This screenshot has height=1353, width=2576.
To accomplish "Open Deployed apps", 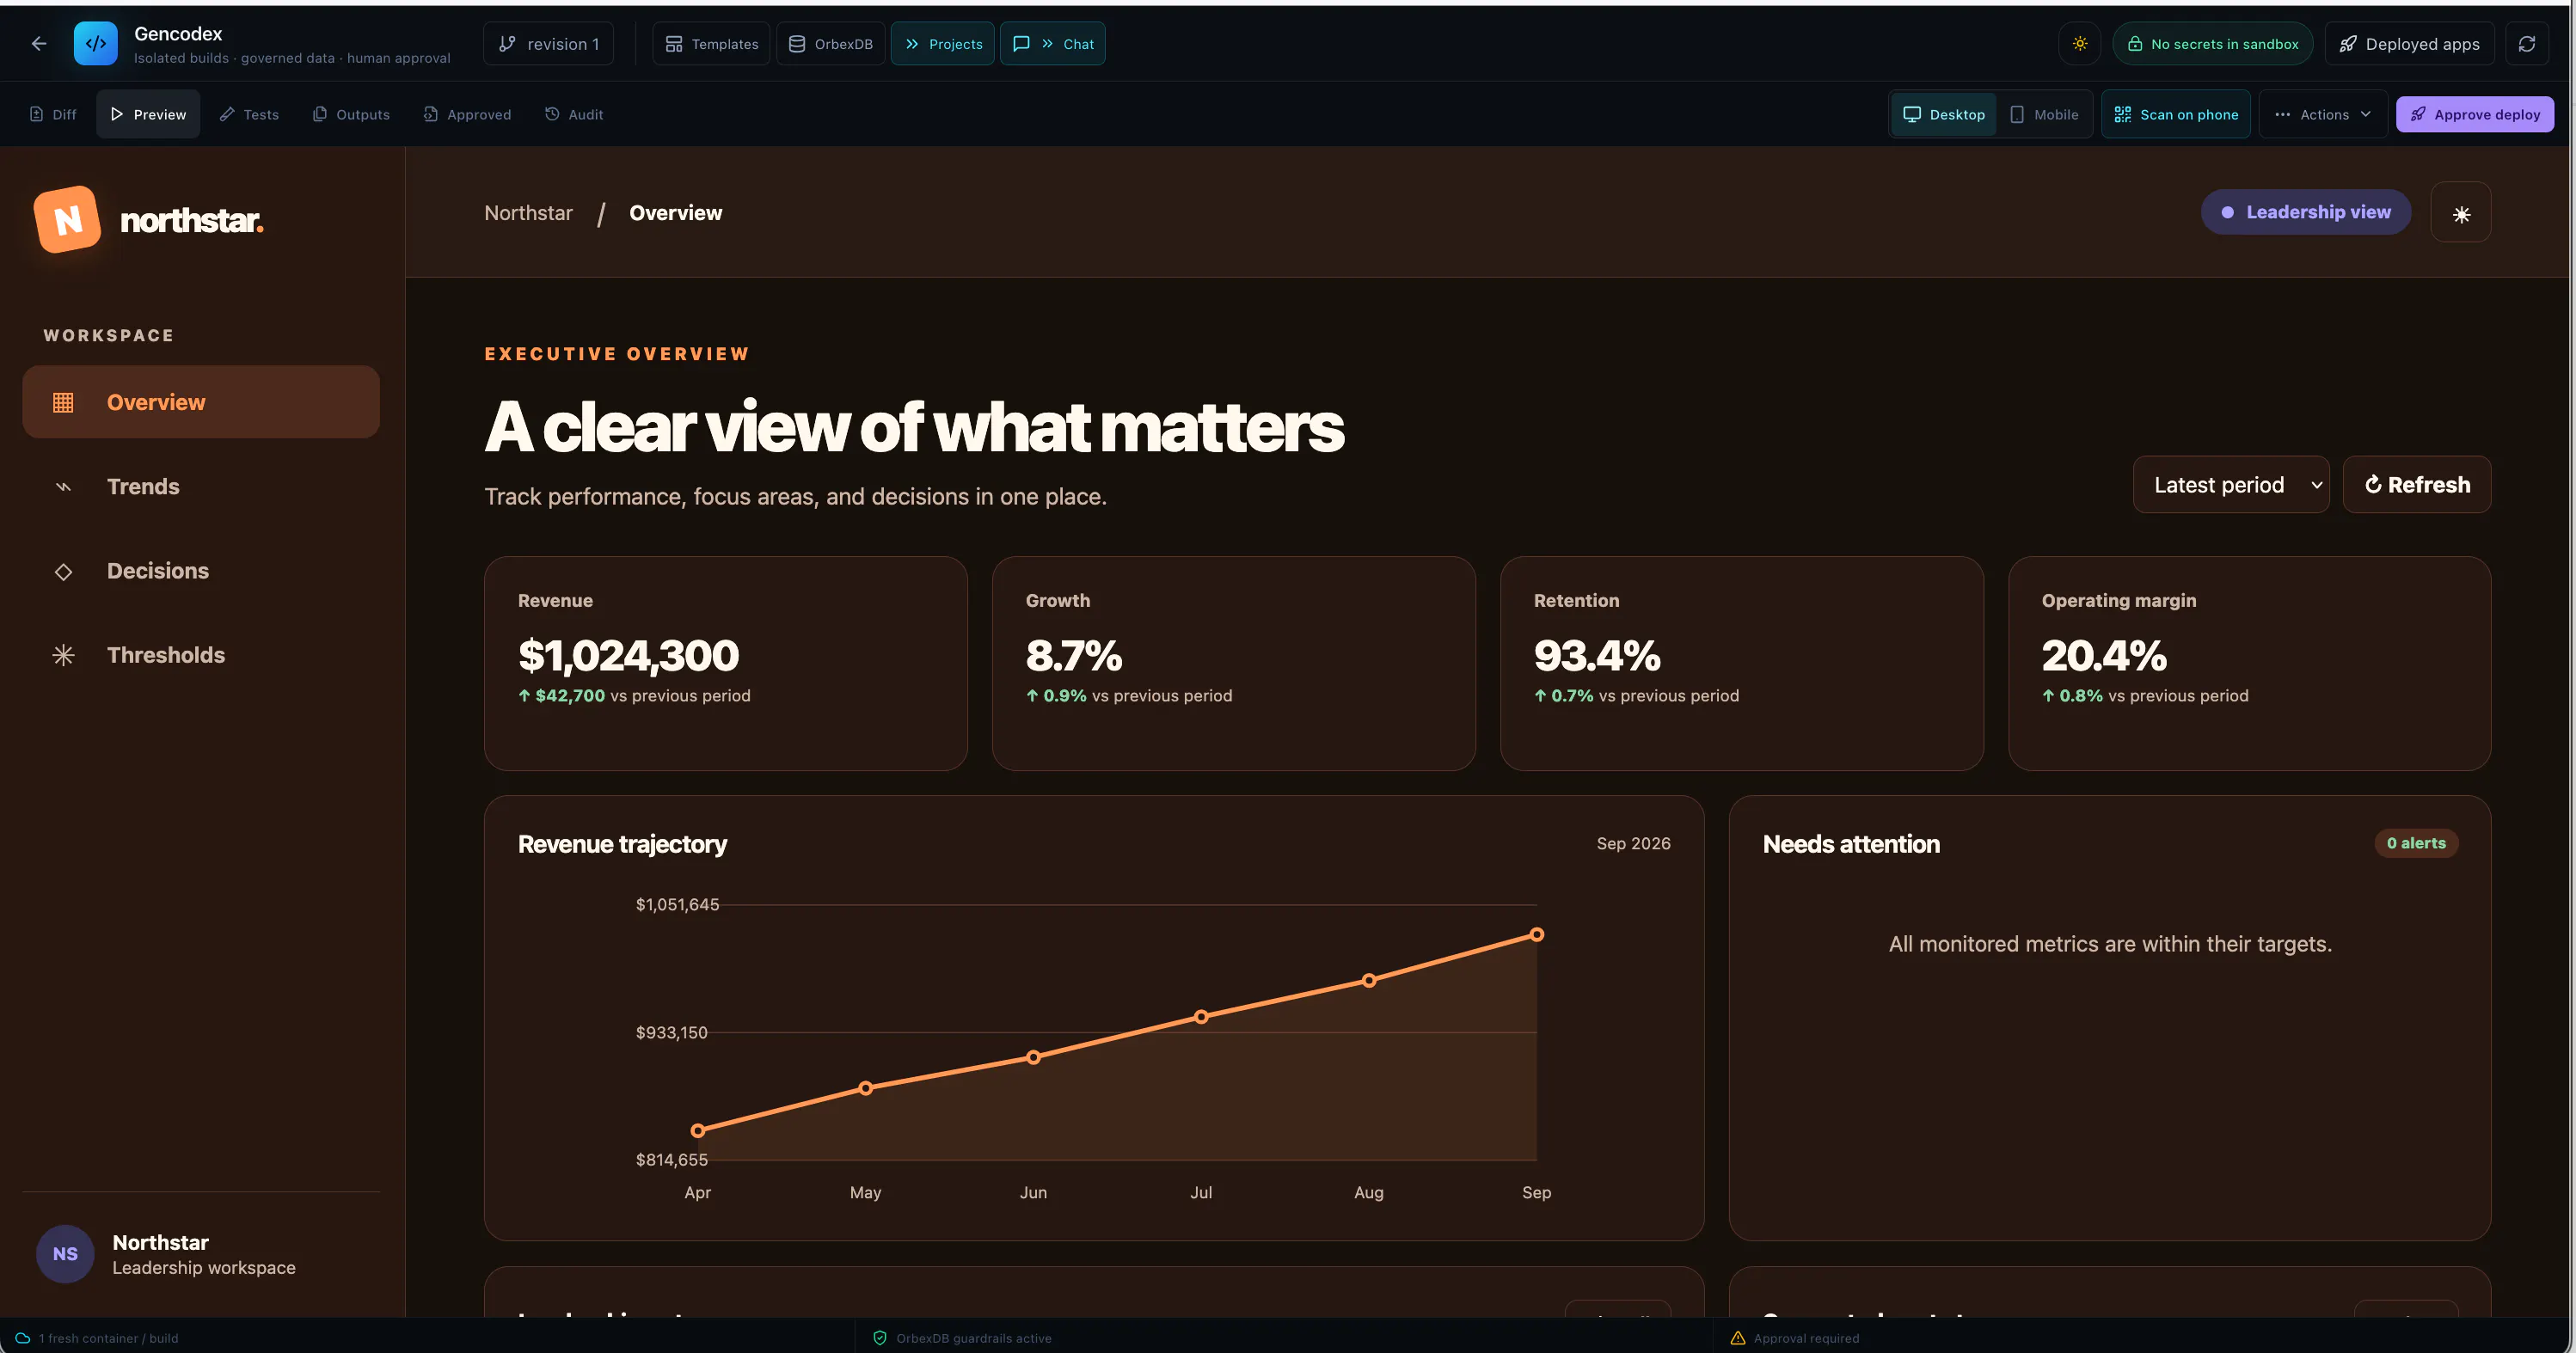I will tap(2410, 44).
